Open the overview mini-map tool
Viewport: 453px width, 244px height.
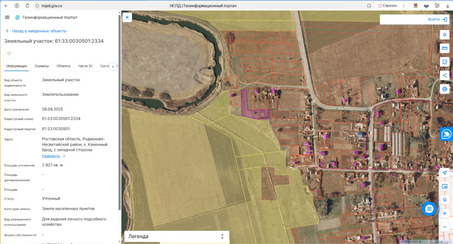[445, 186]
